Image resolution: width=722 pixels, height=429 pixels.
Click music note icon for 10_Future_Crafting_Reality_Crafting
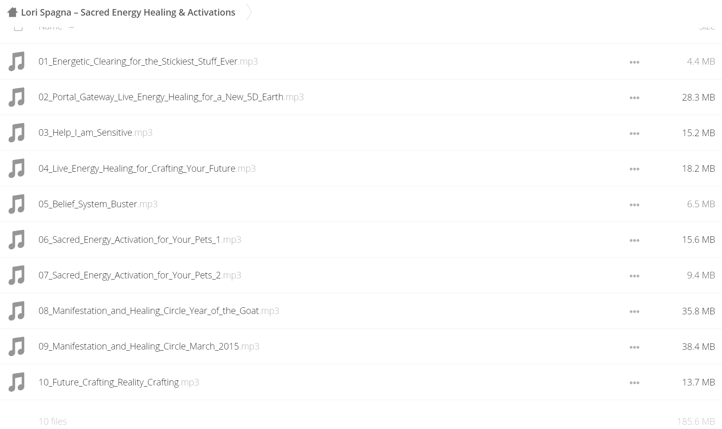click(17, 382)
